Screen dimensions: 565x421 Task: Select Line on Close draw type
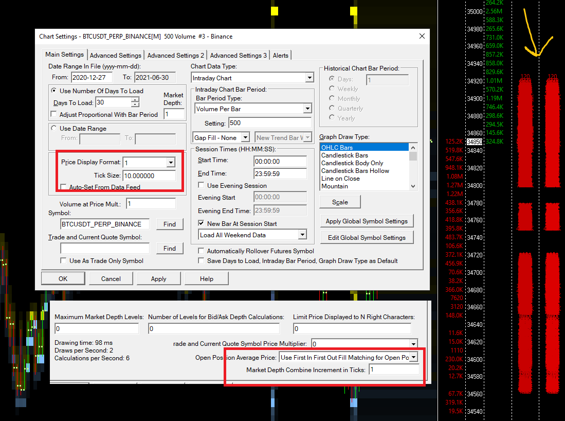(x=364, y=179)
